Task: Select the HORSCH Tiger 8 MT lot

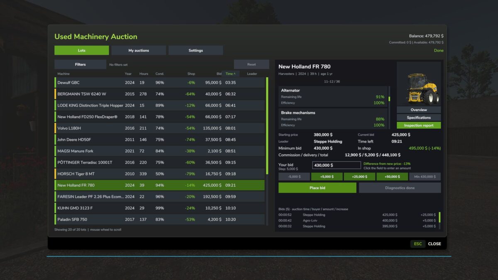Action: pyautogui.click(x=160, y=174)
